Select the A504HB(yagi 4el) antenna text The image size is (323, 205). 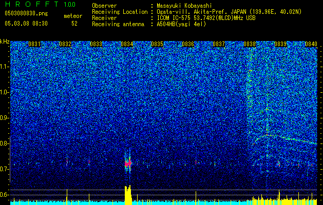point(181,24)
